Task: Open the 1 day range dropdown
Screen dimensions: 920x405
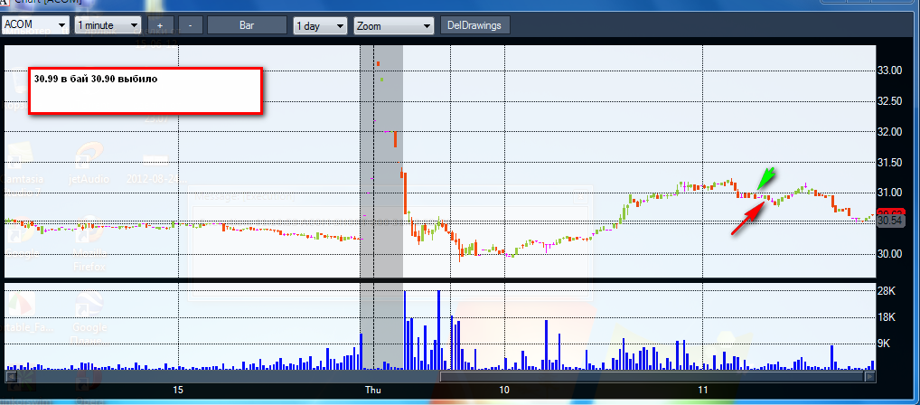Action: [320, 25]
